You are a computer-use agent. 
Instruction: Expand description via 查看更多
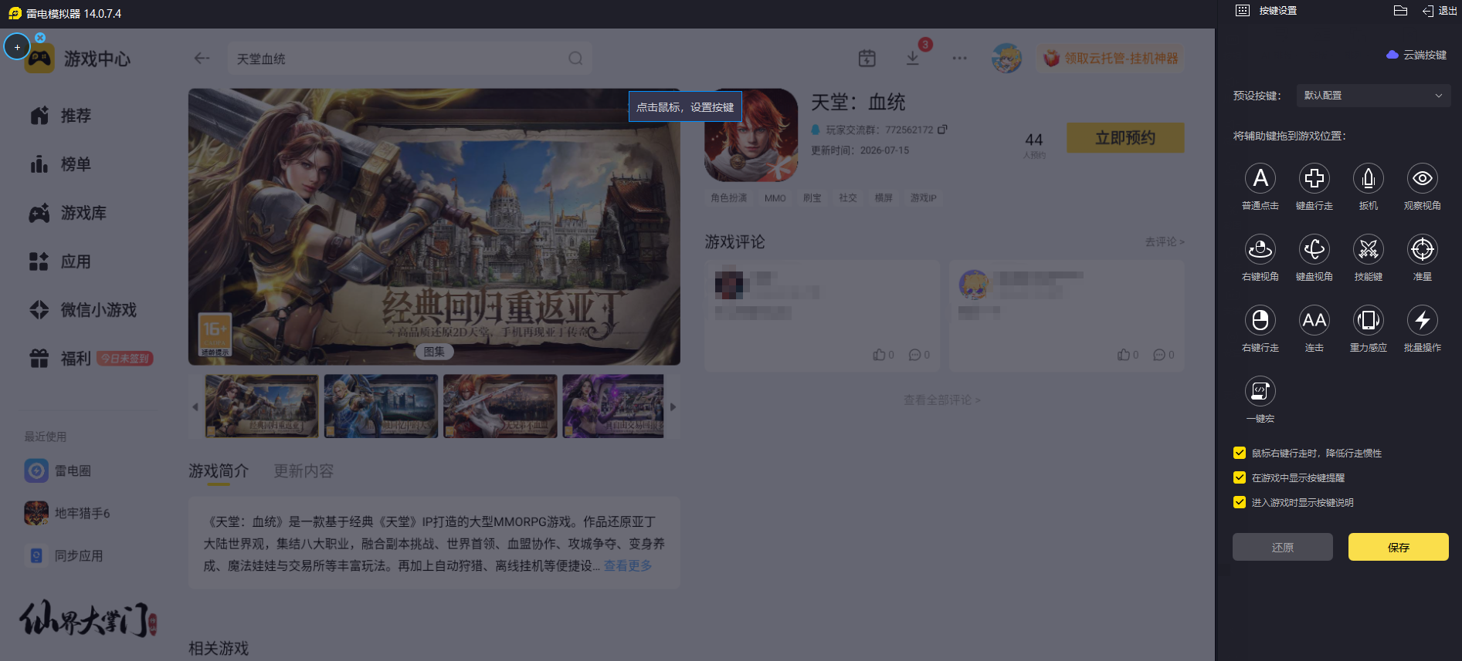[628, 566]
